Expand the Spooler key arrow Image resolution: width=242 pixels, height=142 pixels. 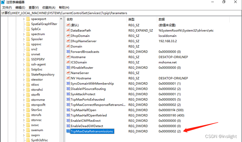coord(24,39)
